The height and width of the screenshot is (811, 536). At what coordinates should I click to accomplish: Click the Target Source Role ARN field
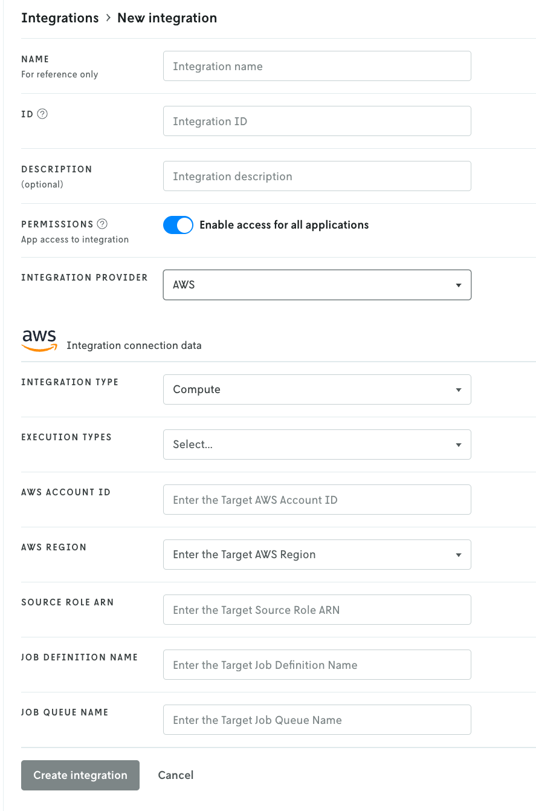click(317, 610)
